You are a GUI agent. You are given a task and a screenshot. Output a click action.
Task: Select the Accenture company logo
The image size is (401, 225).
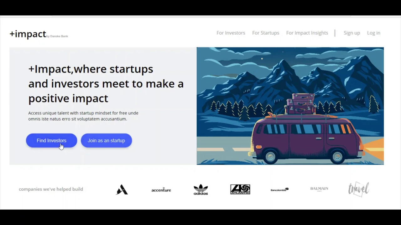coord(161,190)
